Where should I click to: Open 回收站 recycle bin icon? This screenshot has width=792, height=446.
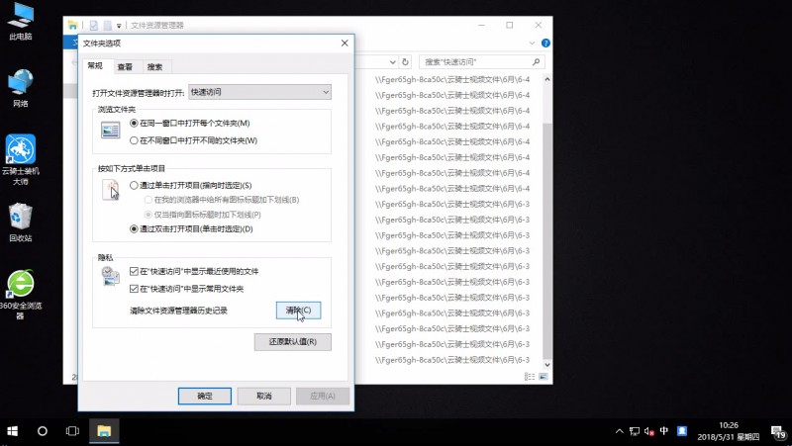[20, 223]
